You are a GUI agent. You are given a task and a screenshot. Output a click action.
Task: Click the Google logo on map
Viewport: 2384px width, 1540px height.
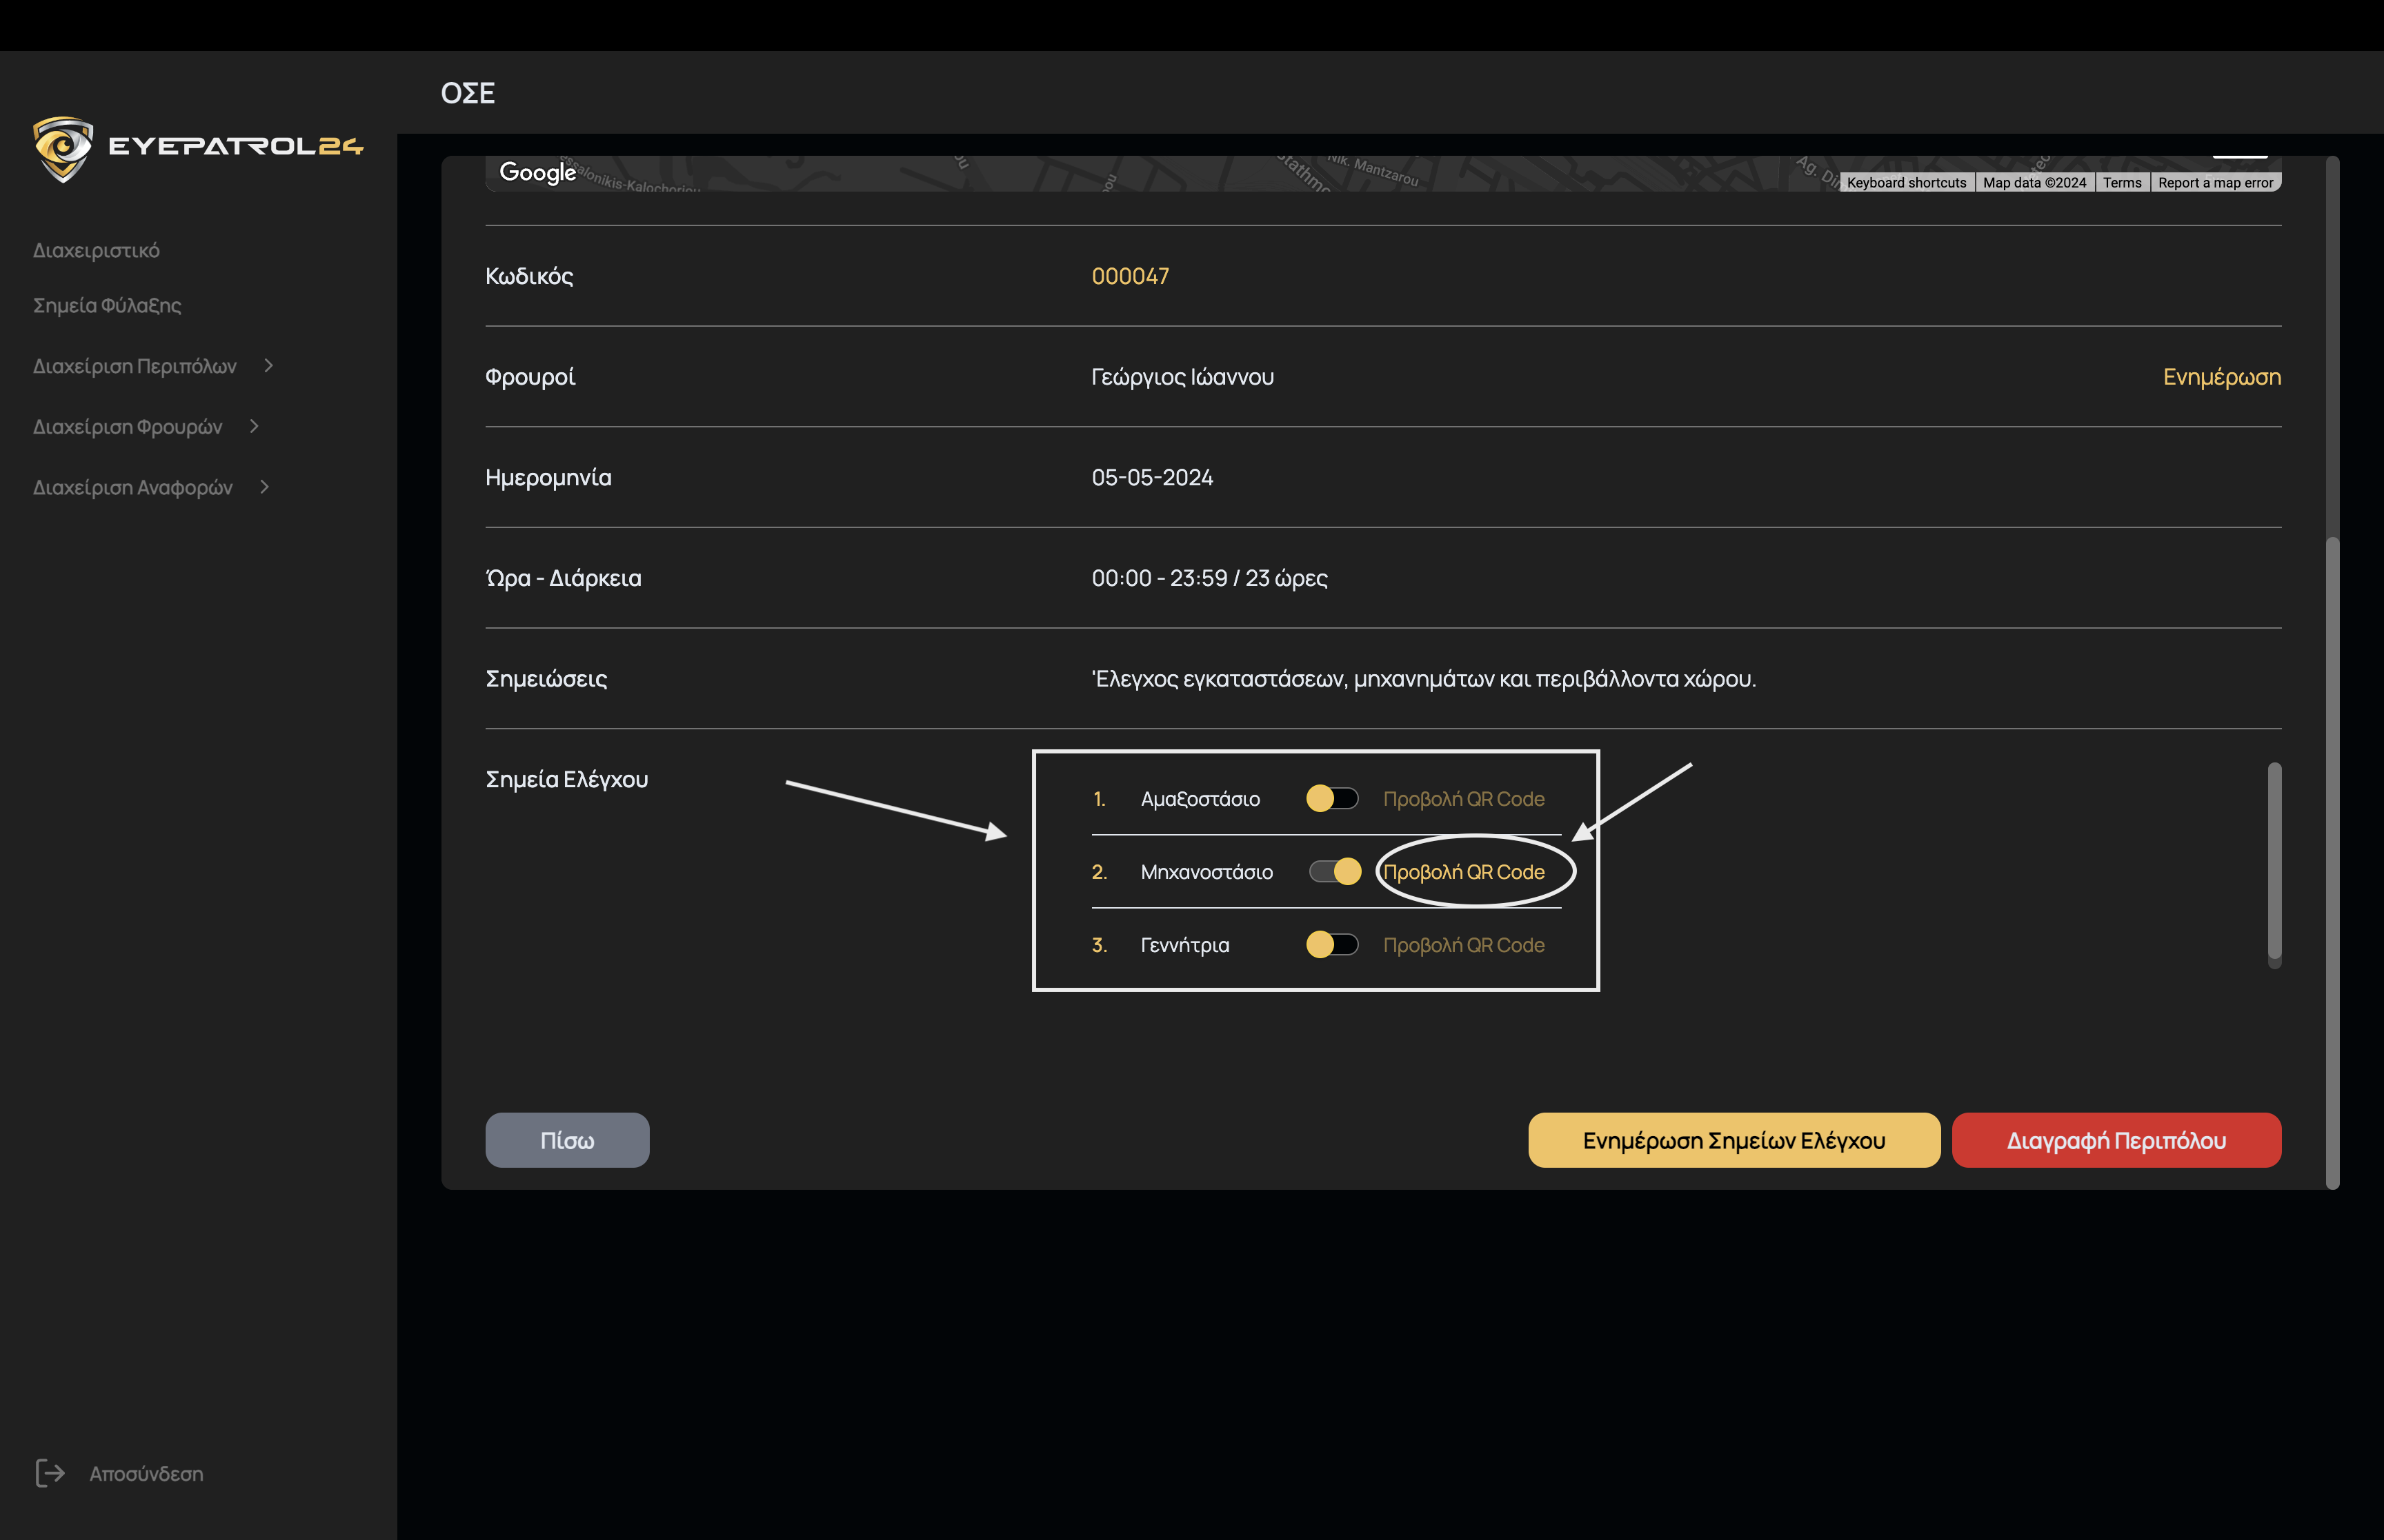tap(537, 172)
